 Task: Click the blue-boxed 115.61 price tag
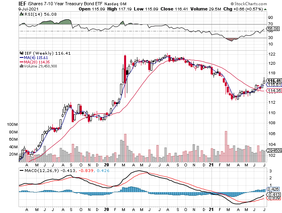tap(274, 85)
